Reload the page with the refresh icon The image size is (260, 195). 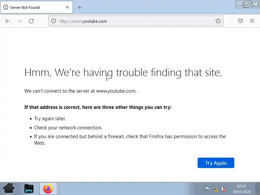tap(31, 21)
